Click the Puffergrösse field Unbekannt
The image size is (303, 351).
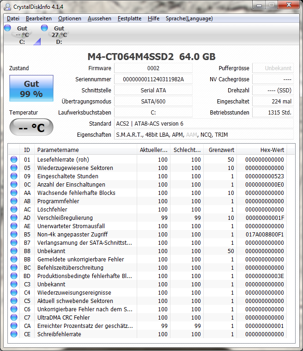pyautogui.click(x=273, y=68)
